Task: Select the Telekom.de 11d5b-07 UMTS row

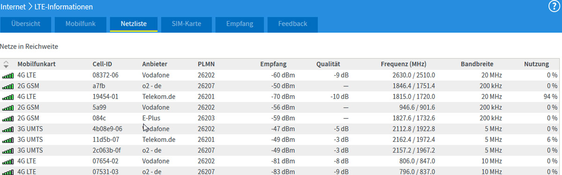Action: (281, 140)
